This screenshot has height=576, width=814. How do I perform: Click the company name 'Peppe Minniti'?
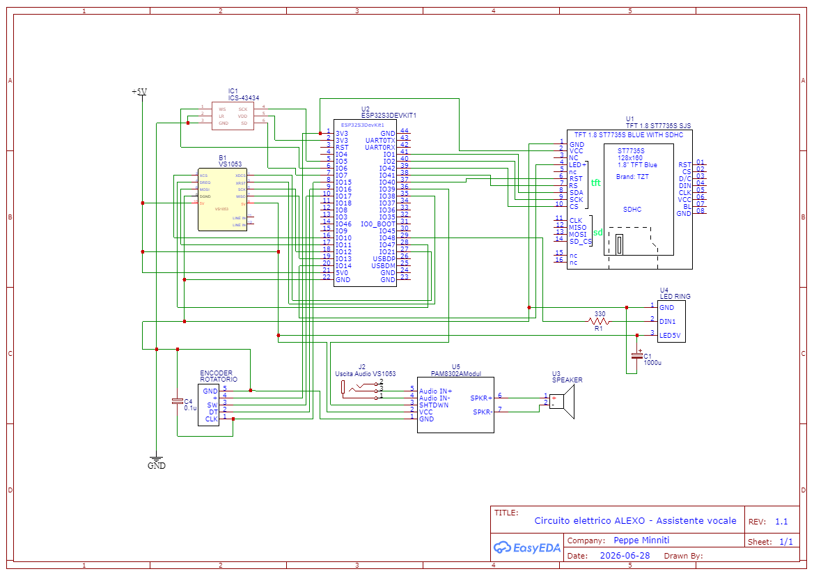point(641,540)
